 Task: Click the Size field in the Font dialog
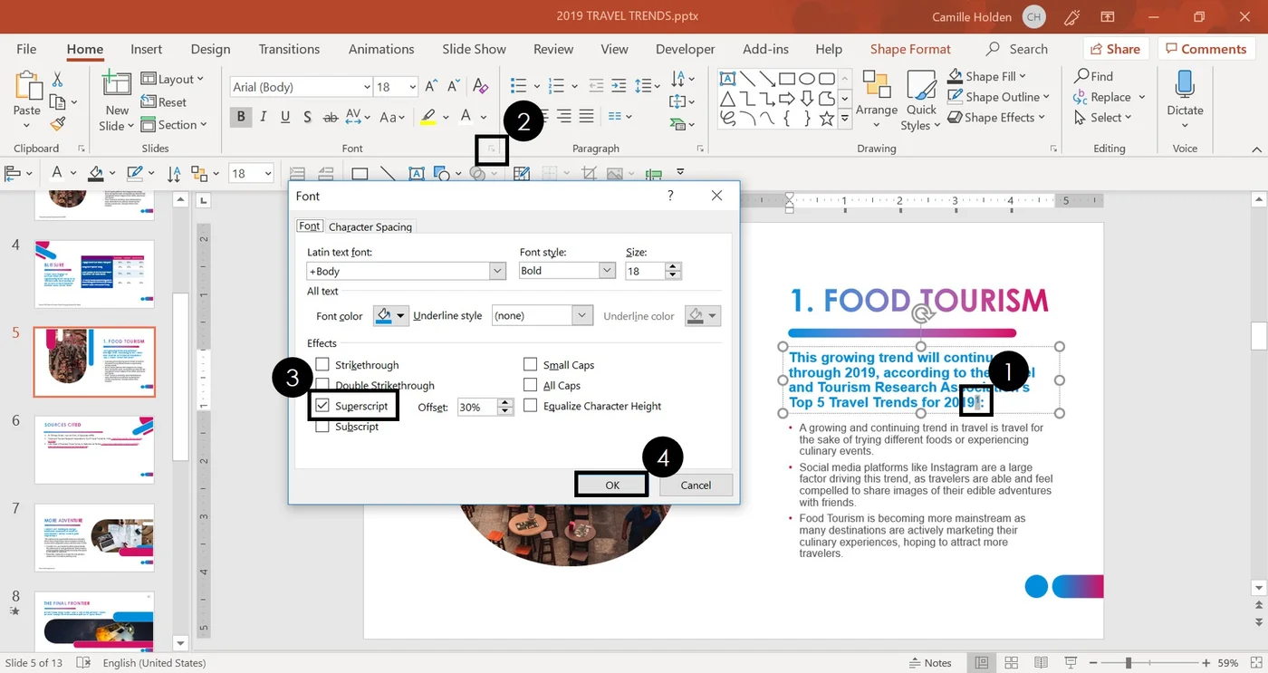tap(645, 271)
